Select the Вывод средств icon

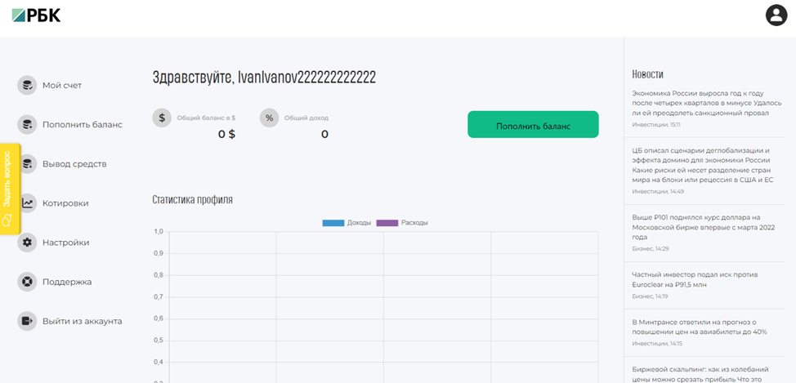(x=27, y=164)
